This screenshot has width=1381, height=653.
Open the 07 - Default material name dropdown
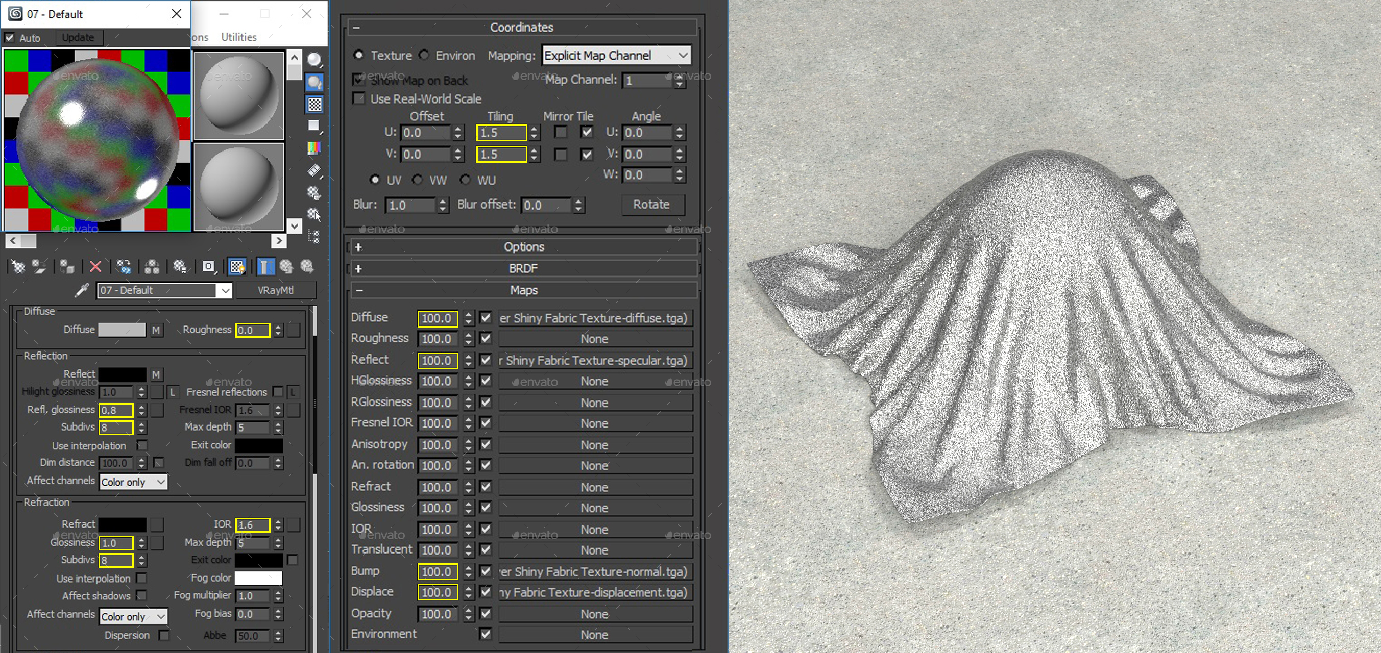[x=225, y=290]
